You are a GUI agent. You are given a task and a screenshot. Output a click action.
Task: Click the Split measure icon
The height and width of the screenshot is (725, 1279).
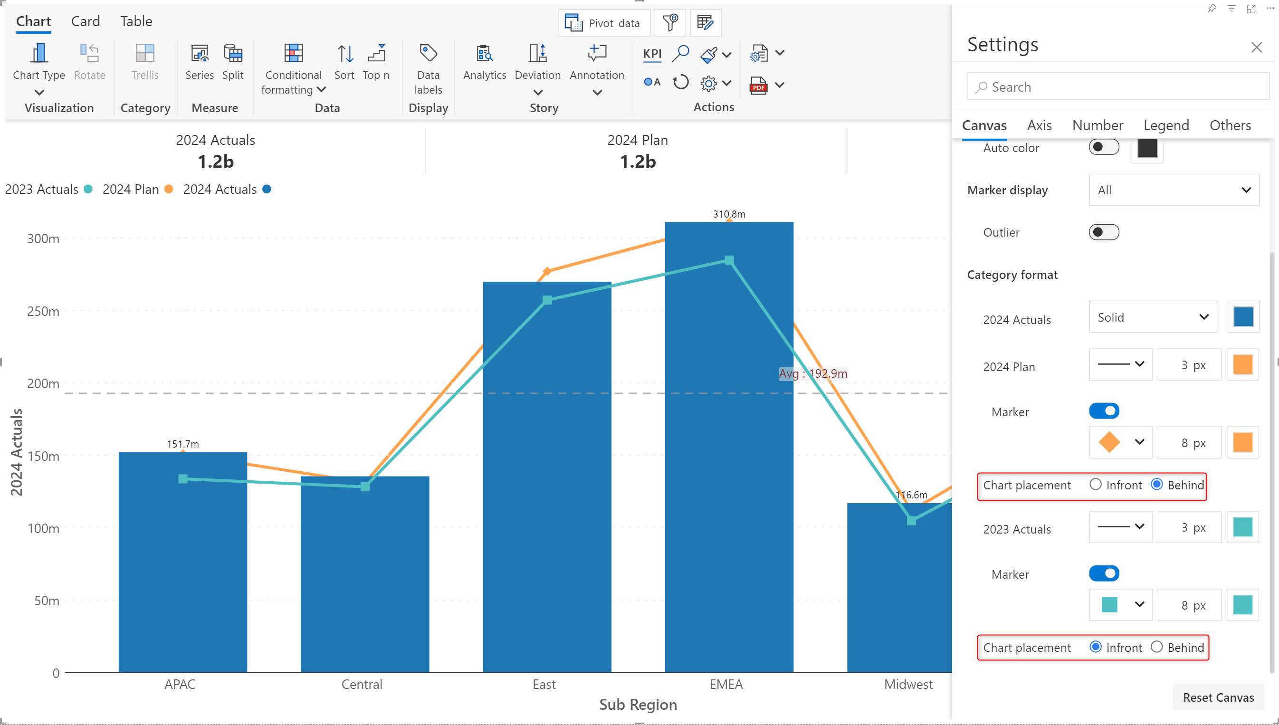coord(232,53)
